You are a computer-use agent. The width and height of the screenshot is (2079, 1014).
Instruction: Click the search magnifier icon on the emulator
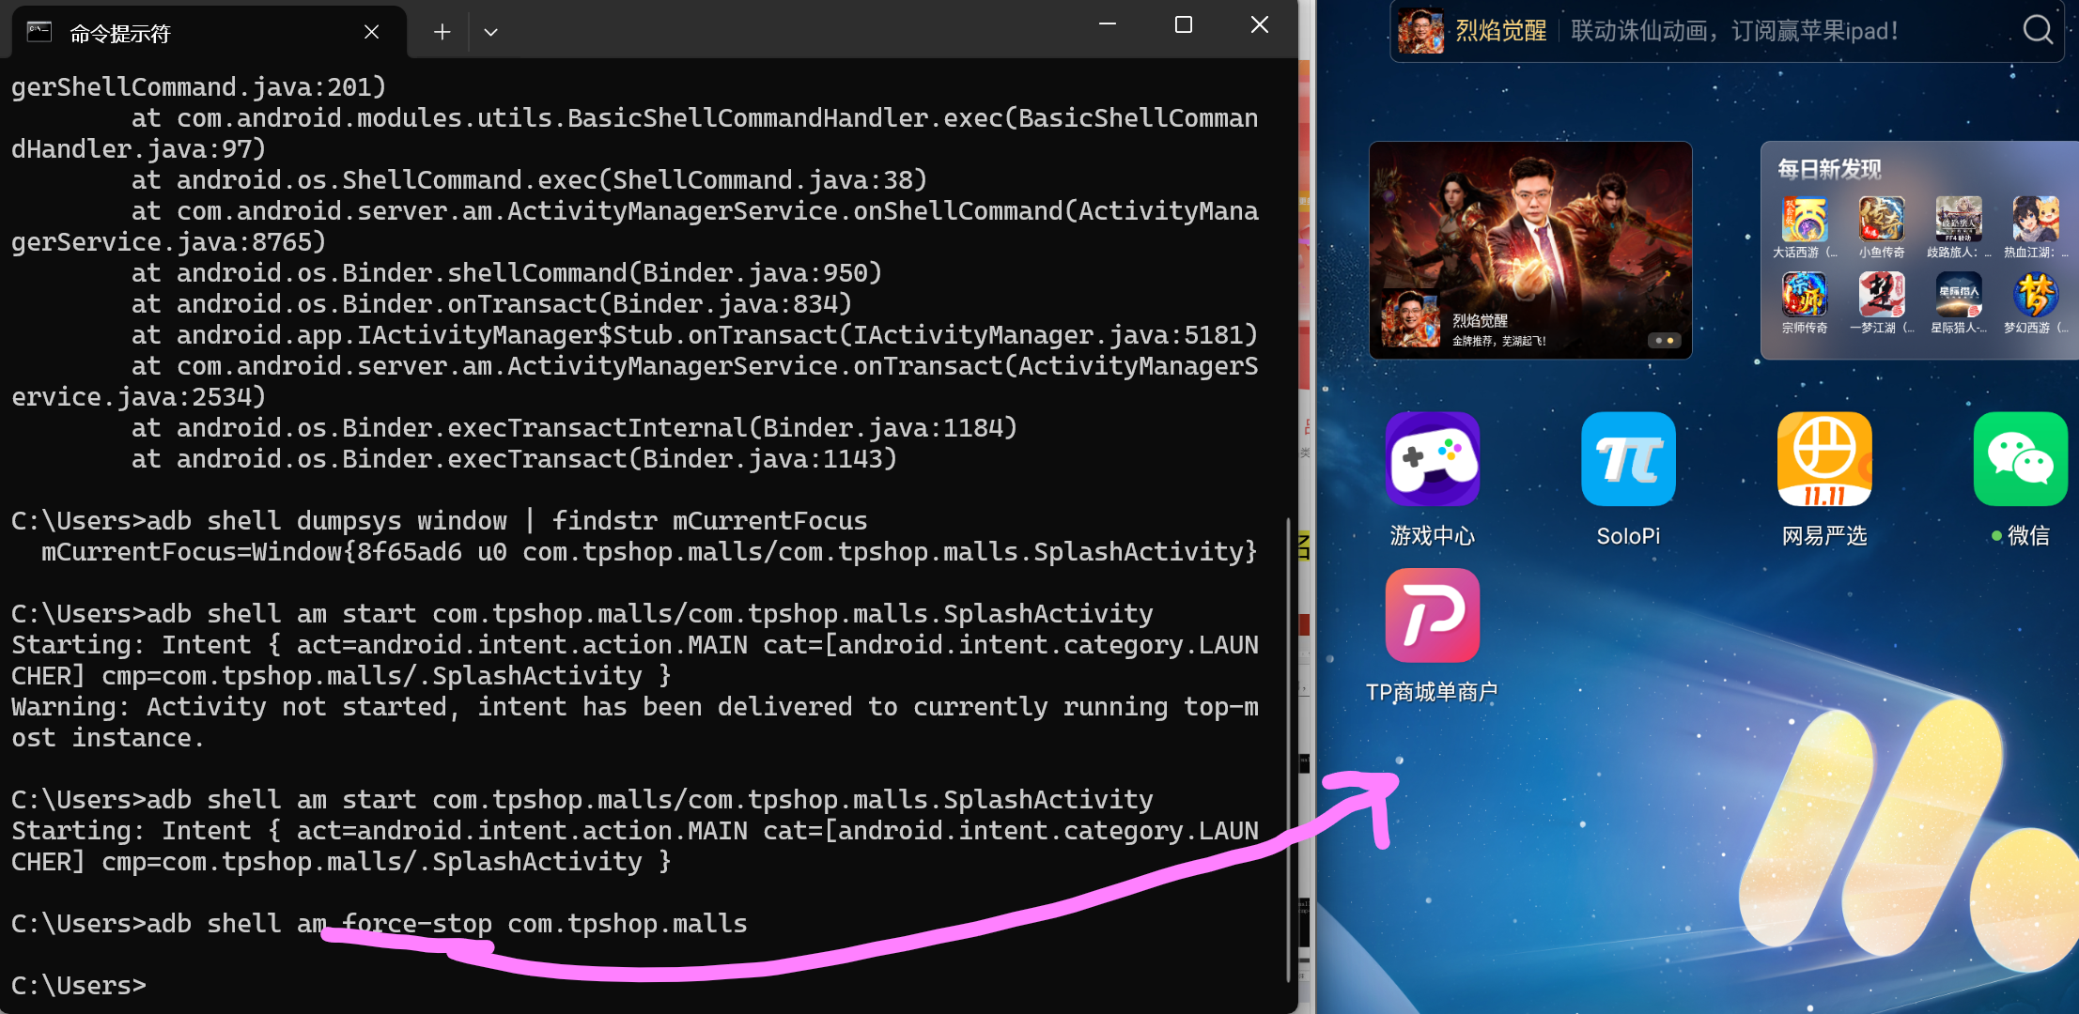2037,30
